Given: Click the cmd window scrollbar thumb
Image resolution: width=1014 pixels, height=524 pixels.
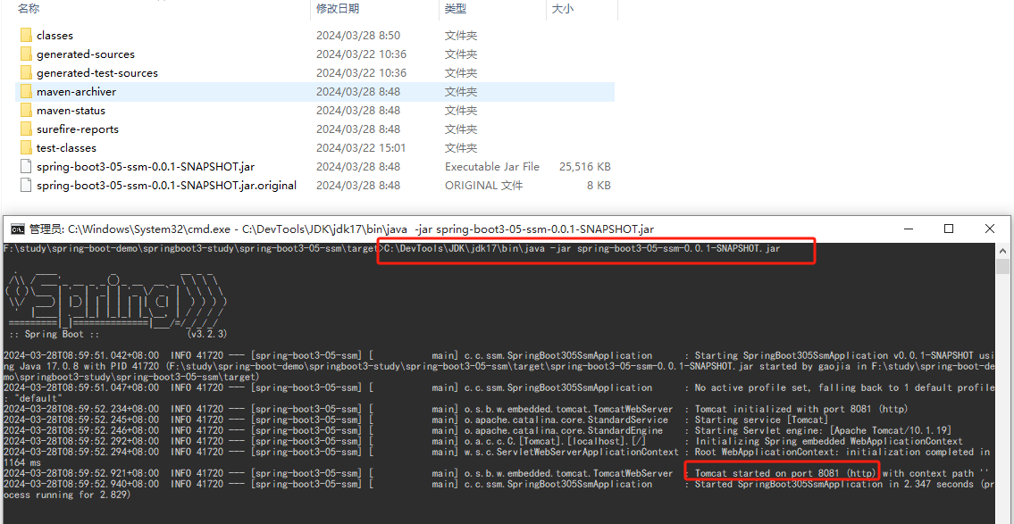Looking at the screenshot, I should coord(1003,265).
